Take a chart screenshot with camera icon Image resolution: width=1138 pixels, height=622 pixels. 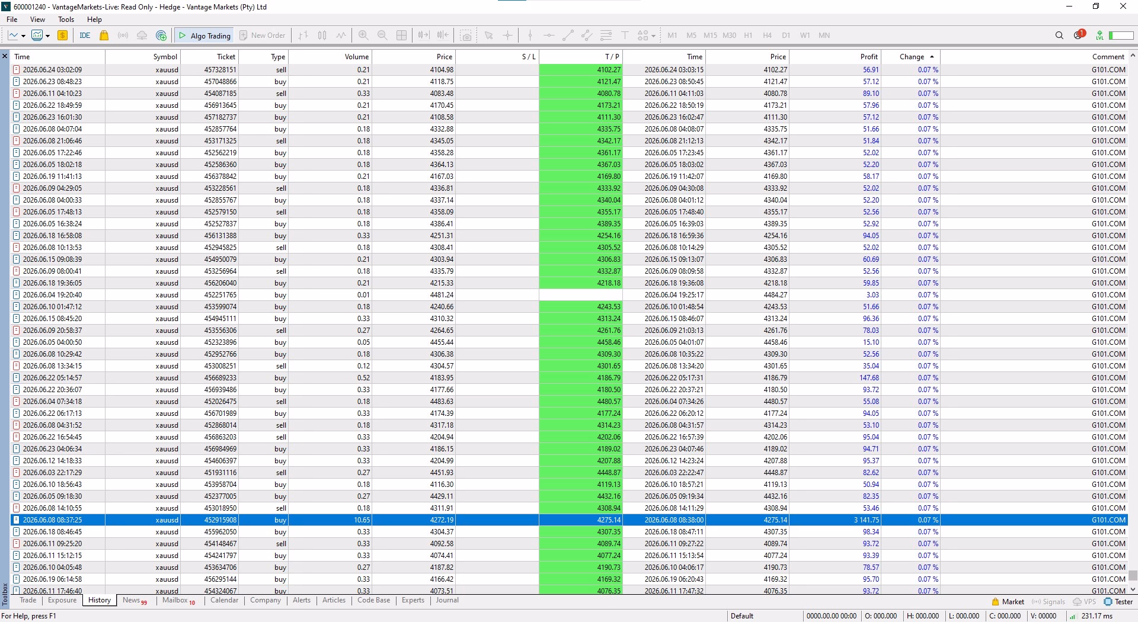click(x=466, y=36)
